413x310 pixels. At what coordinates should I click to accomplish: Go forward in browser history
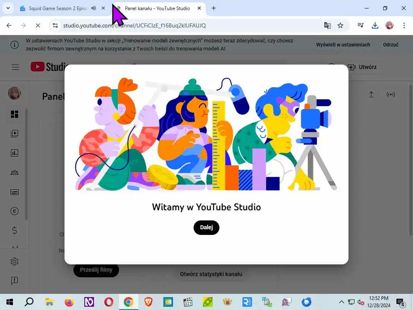point(23,25)
